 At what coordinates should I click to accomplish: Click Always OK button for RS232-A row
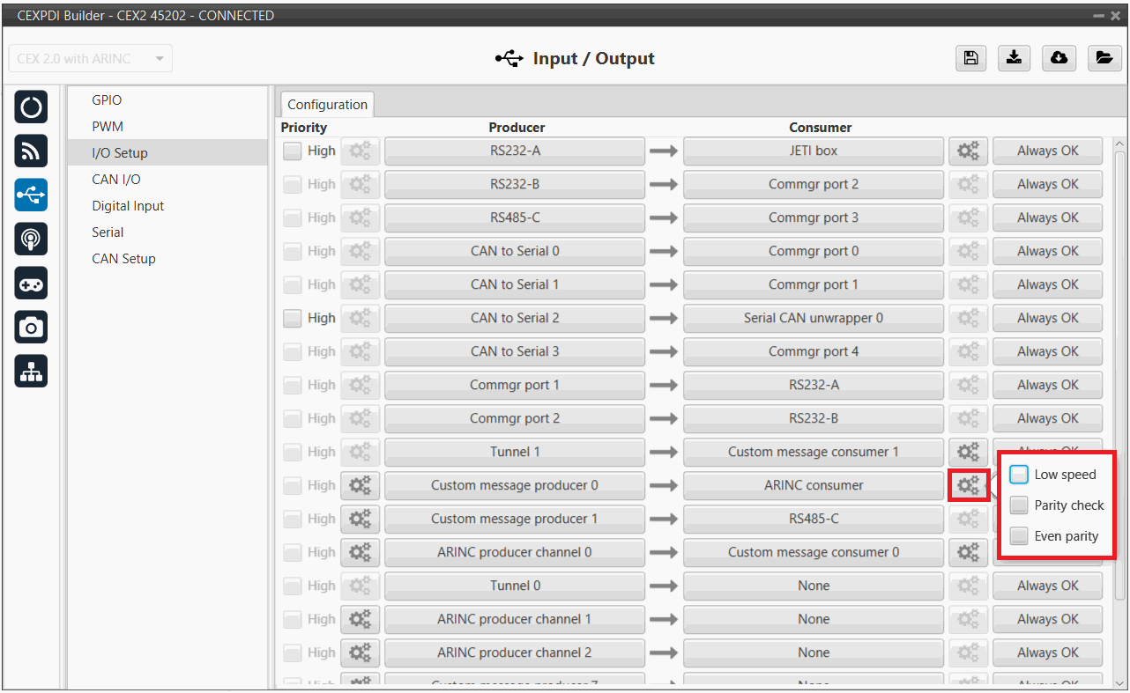[1047, 151]
